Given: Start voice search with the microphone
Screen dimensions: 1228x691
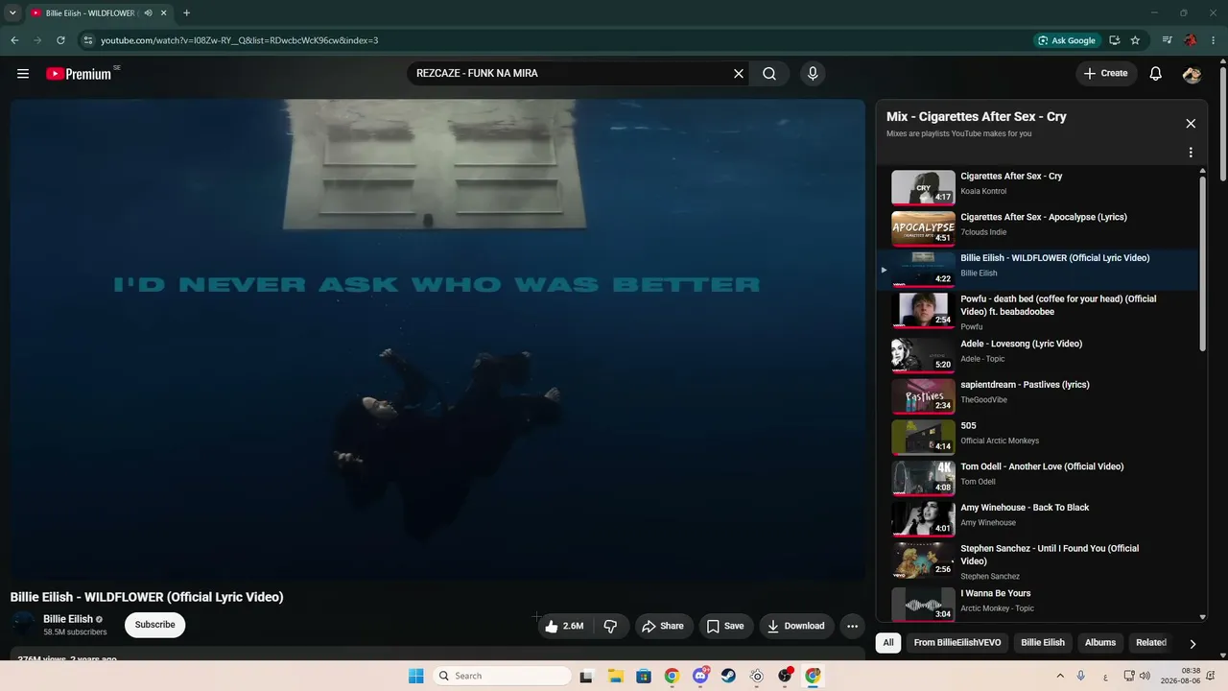Looking at the screenshot, I should (x=813, y=74).
